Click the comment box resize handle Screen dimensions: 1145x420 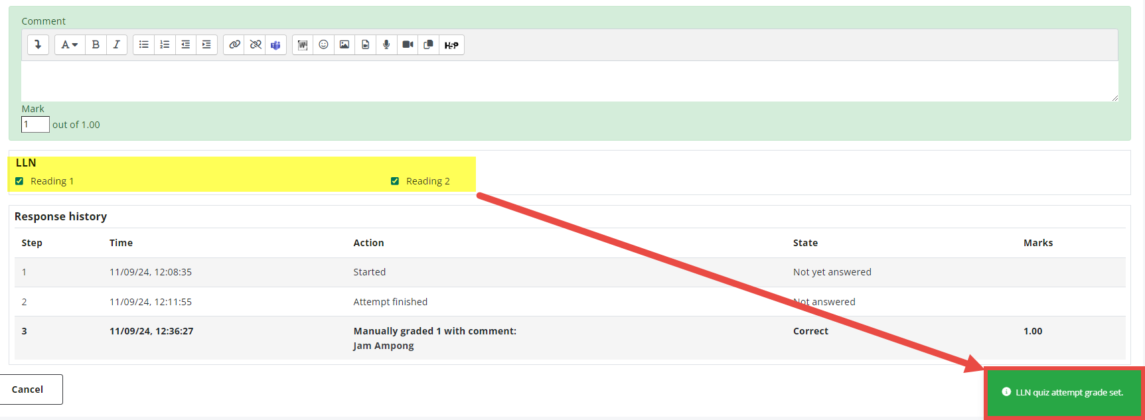coord(1114,98)
